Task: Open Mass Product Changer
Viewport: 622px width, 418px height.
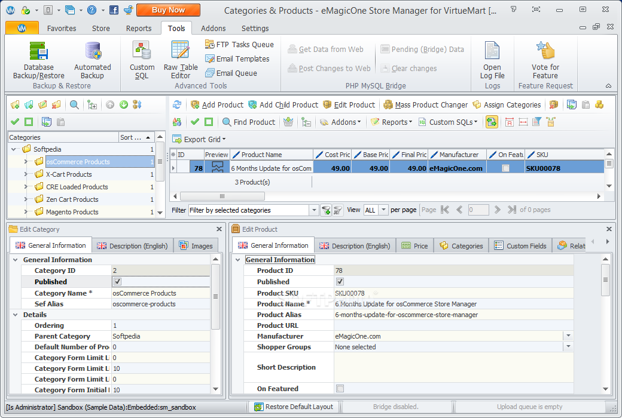Action: 426,105
